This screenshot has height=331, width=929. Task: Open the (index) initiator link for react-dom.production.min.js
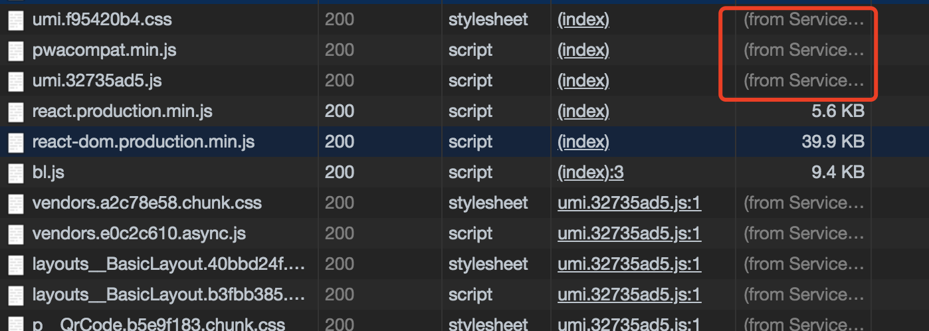(583, 142)
